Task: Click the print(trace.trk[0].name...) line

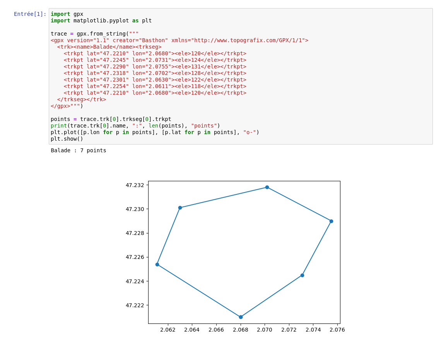Action: click(135, 126)
